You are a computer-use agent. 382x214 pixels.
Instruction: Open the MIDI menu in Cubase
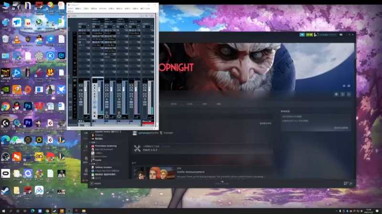103,9
